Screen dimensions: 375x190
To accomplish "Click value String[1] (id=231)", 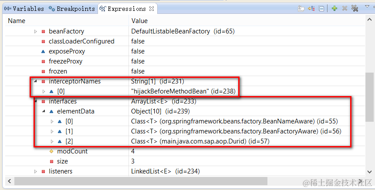I will coord(158,81).
